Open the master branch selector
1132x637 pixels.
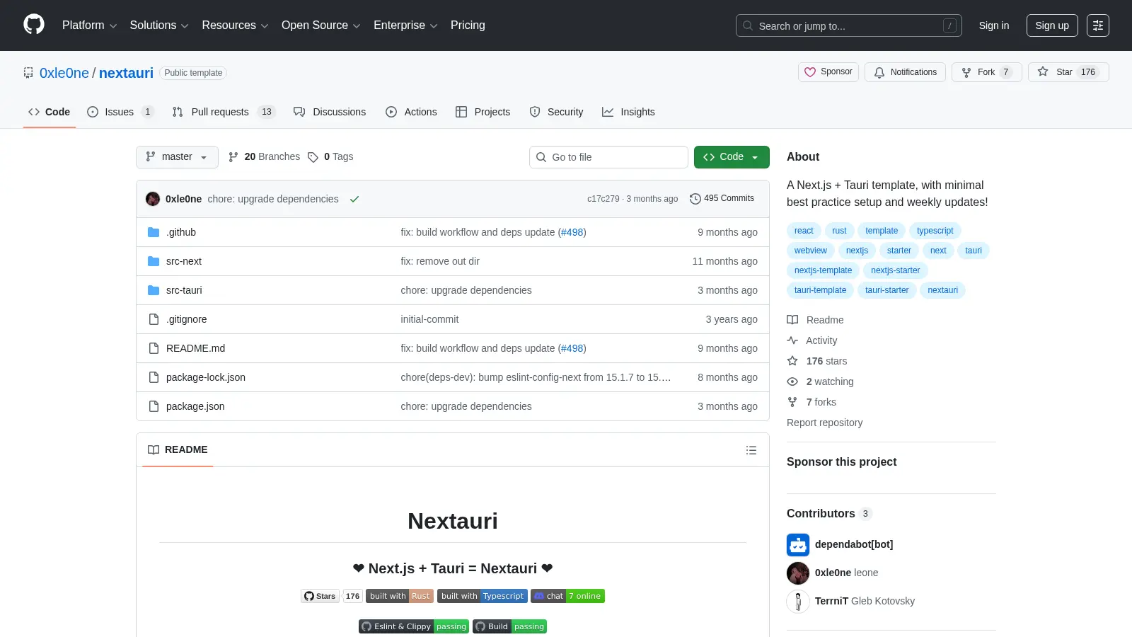click(177, 157)
